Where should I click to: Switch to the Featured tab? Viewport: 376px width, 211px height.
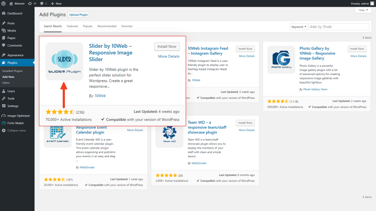coord(72,26)
